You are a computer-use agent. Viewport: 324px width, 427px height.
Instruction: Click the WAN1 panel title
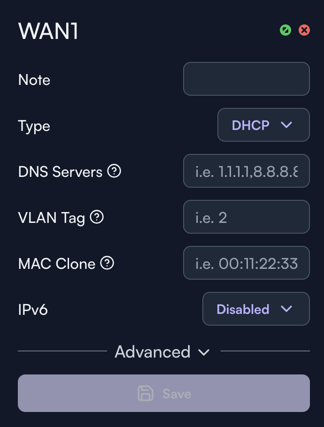[48, 31]
